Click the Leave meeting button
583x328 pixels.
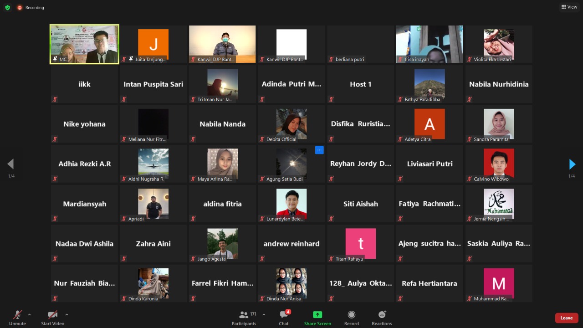(x=566, y=318)
